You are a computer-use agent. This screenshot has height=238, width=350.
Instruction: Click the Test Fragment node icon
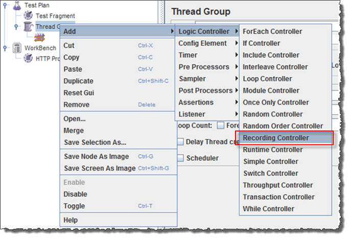[x=28, y=16]
